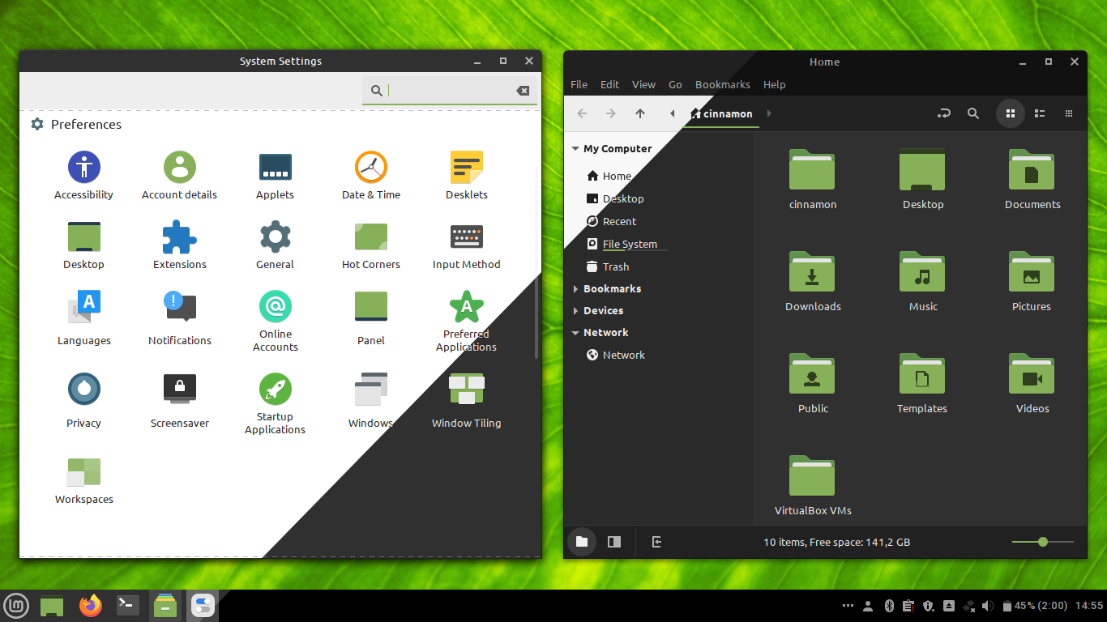Open Windows settings in System Settings

tap(371, 401)
